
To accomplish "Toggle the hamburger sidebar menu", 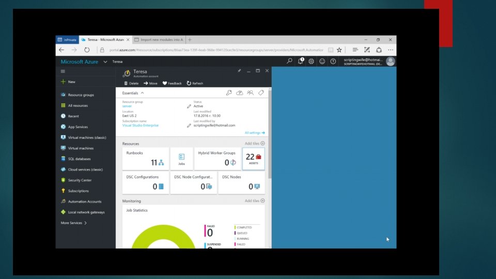I will 63,71.
